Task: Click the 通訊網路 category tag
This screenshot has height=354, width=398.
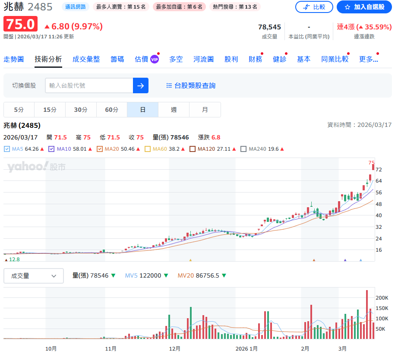Action: (x=76, y=7)
